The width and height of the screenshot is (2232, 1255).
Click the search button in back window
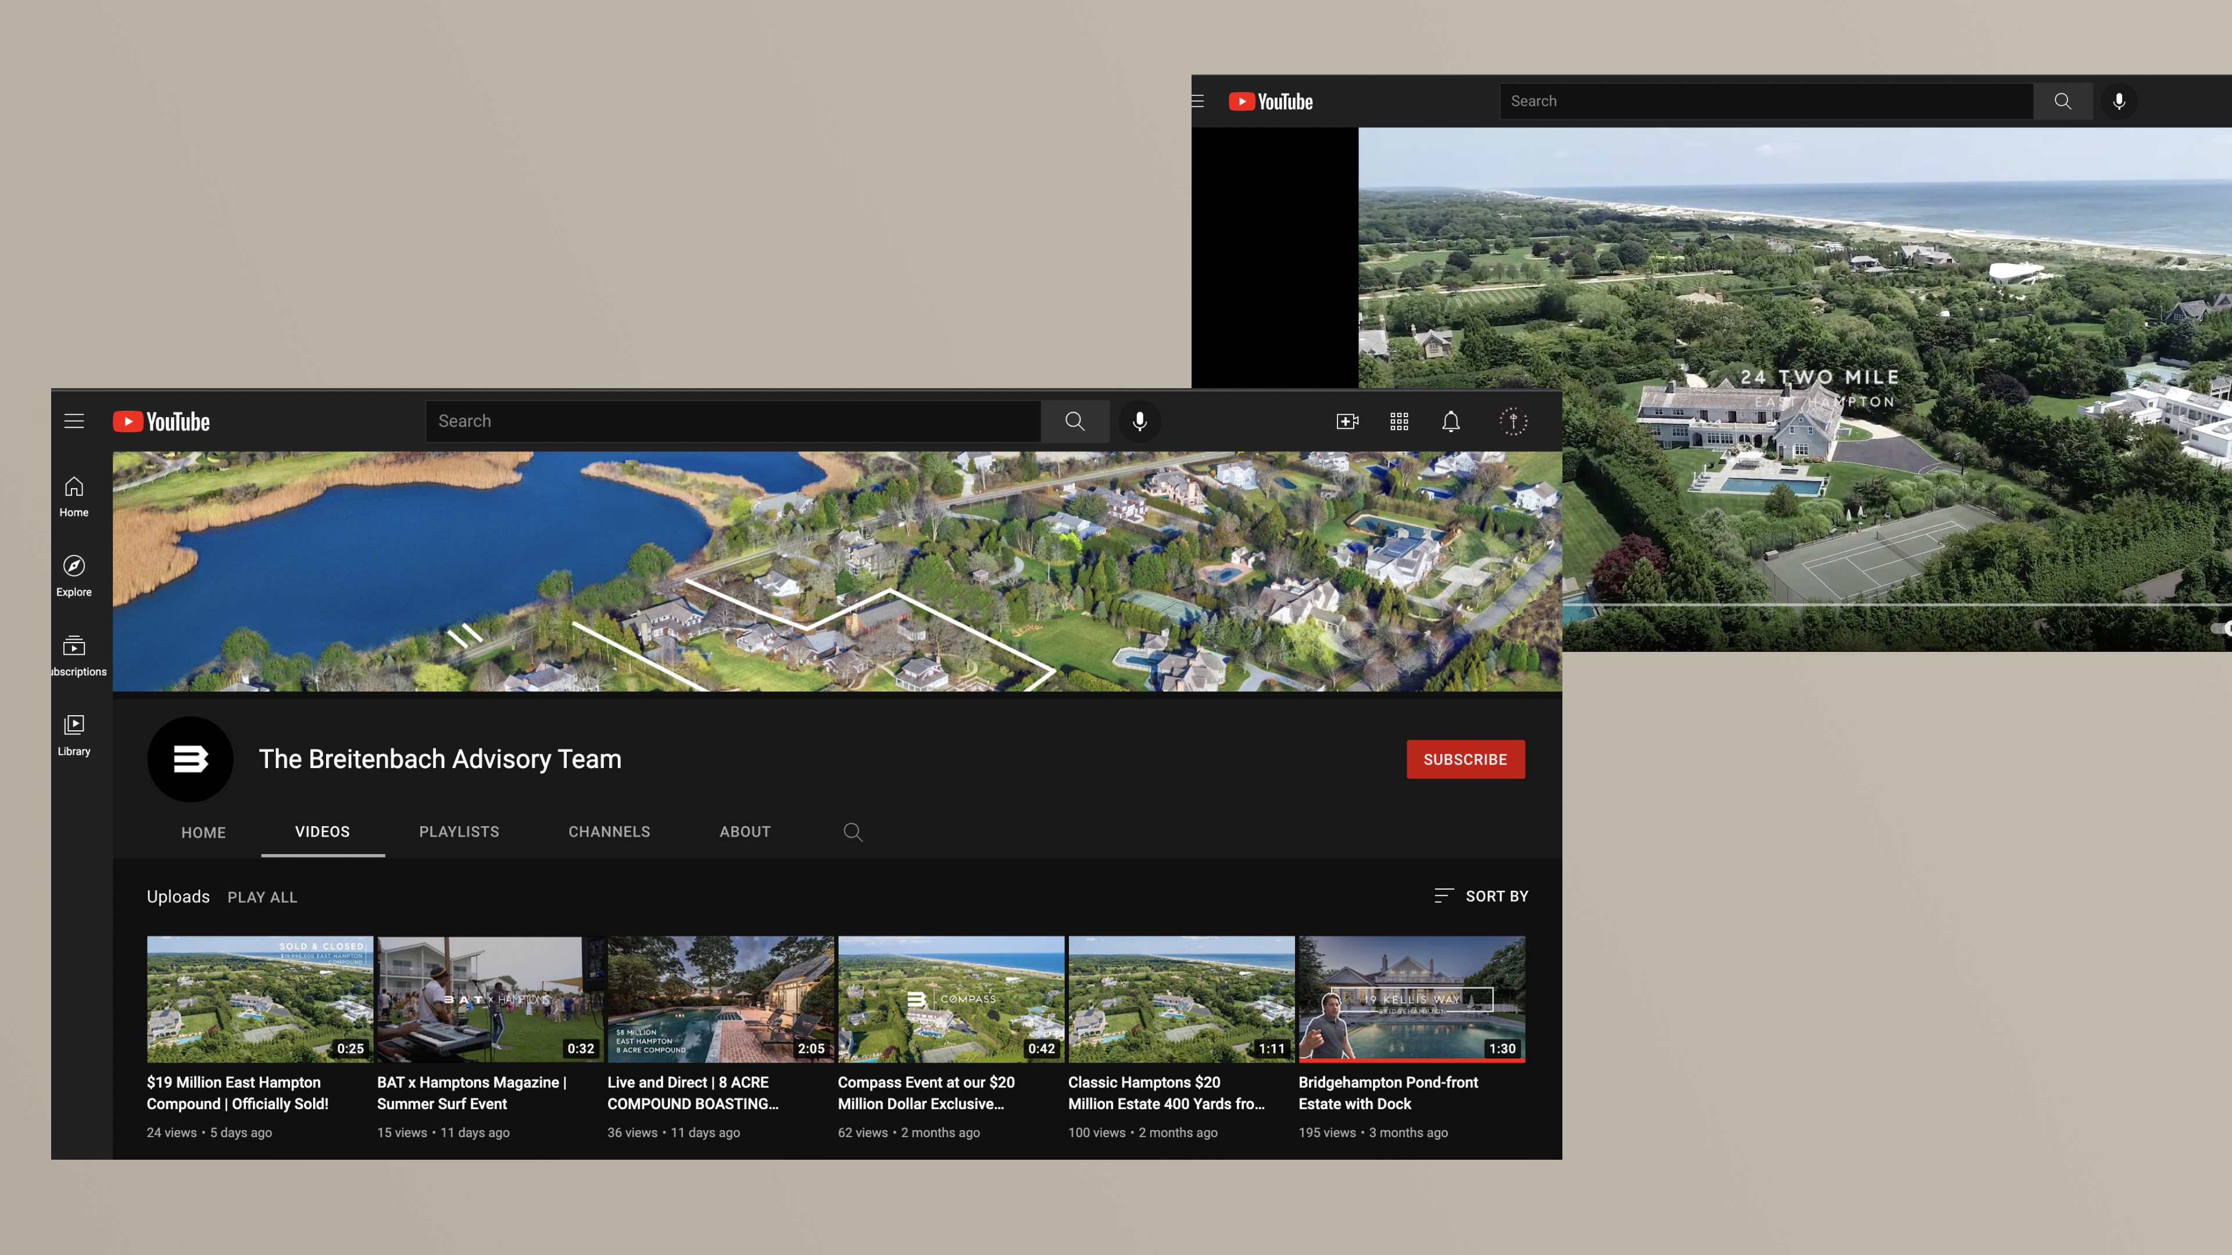click(2062, 101)
